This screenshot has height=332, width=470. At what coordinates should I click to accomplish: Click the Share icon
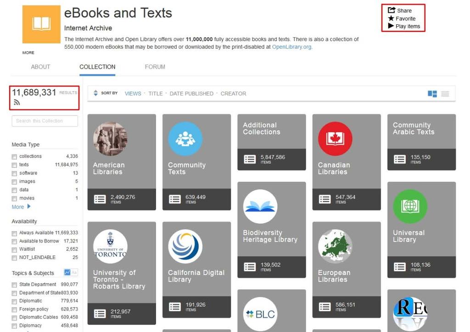click(392, 10)
